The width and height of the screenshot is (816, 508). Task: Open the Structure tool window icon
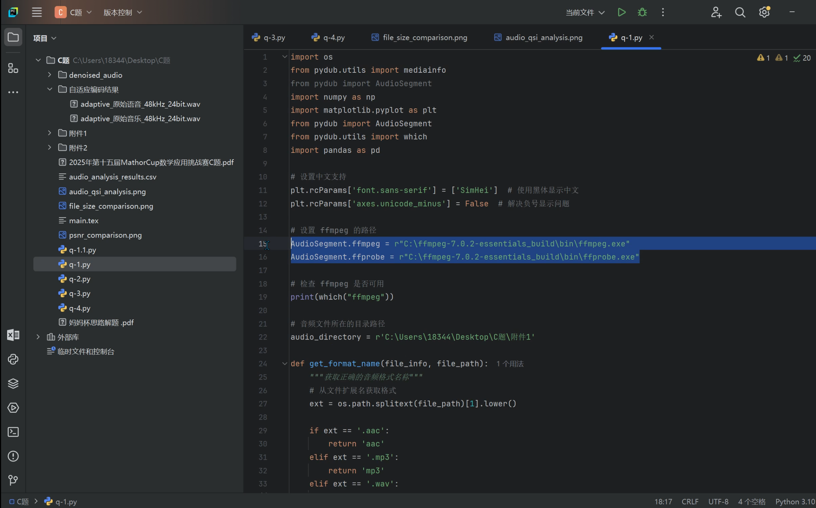(x=13, y=68)
